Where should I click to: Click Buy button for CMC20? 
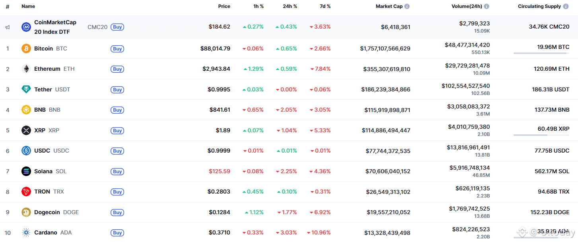tap(117, 27)
